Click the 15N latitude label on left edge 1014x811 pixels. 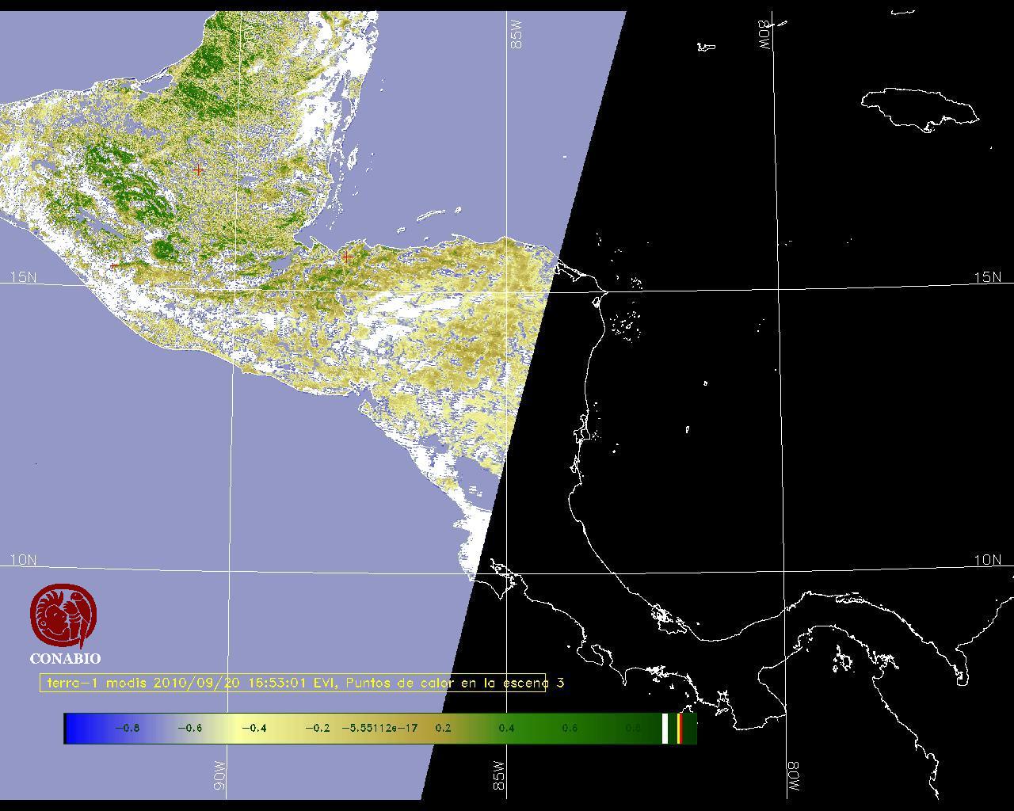23,277
